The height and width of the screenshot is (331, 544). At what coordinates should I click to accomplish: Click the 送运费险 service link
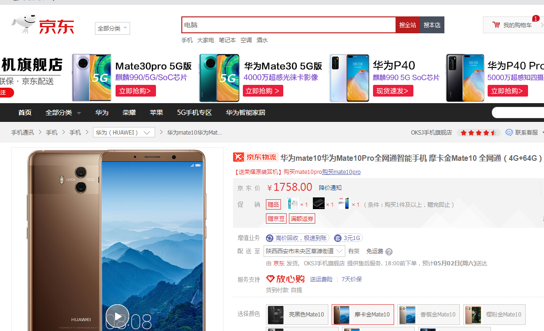321,279
